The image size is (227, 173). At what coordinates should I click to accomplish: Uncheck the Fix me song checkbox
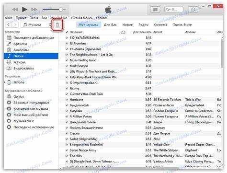(67, 89)
